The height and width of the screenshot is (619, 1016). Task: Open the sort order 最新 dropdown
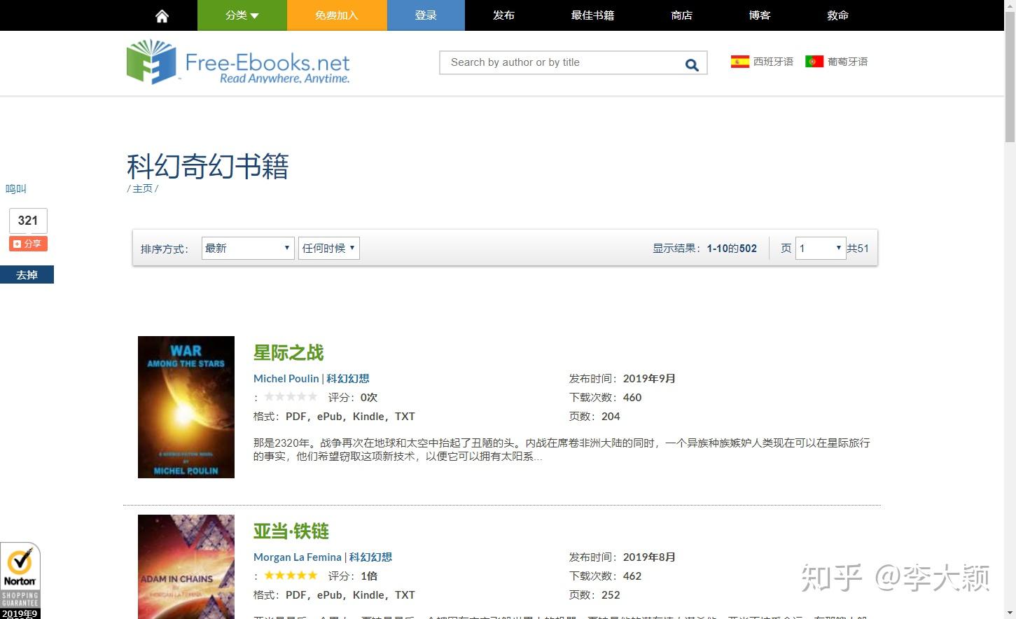[248, 248]
